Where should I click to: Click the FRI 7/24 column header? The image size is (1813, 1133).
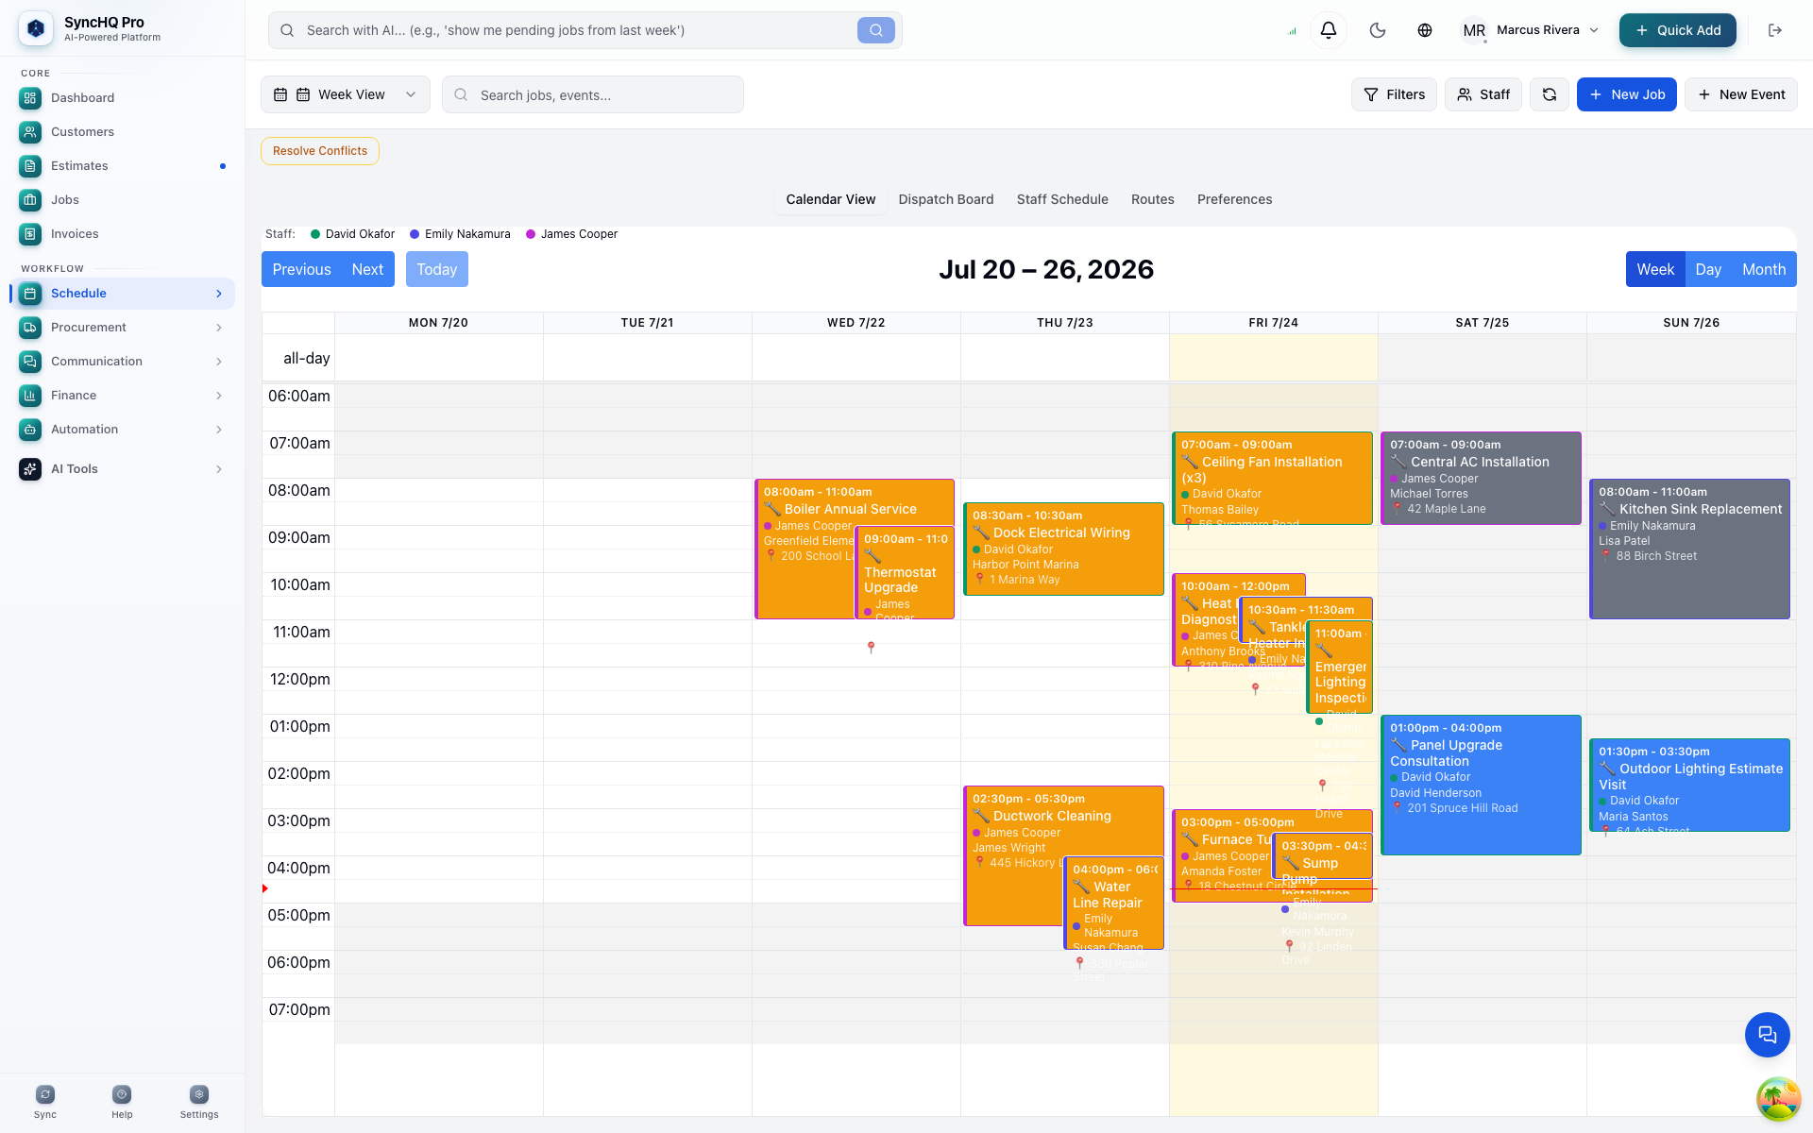click(1273, 323)
